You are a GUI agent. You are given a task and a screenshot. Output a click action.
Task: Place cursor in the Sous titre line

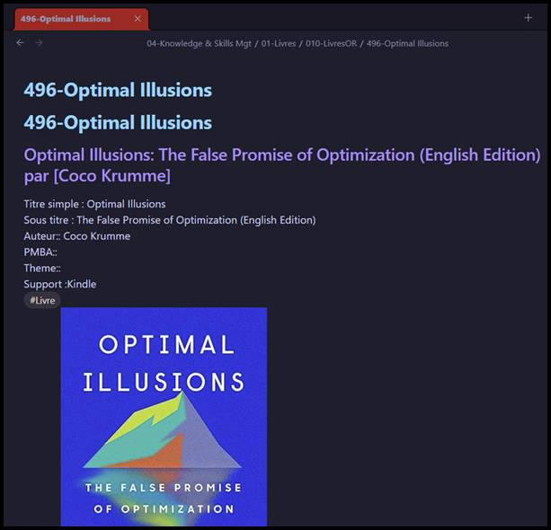click(x=169, y=220)
